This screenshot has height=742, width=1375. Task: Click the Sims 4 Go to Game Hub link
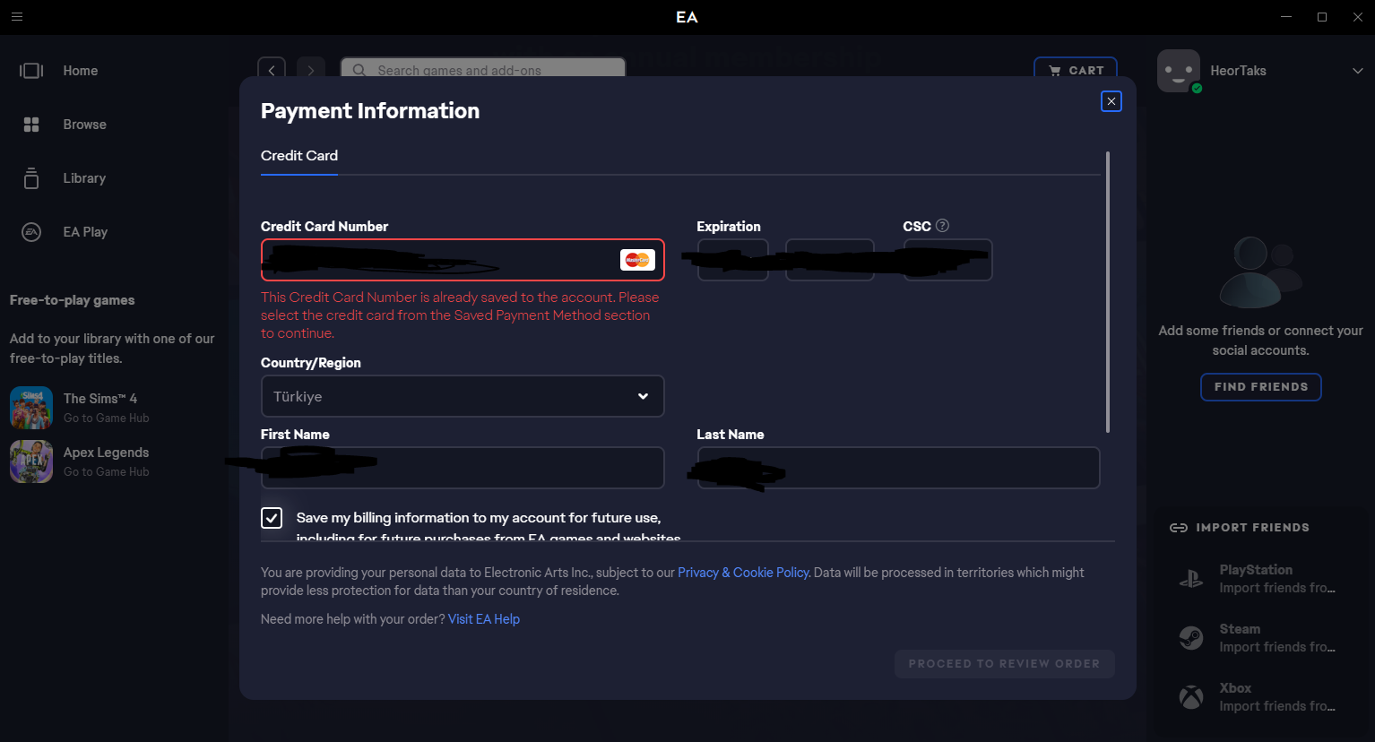107,418
